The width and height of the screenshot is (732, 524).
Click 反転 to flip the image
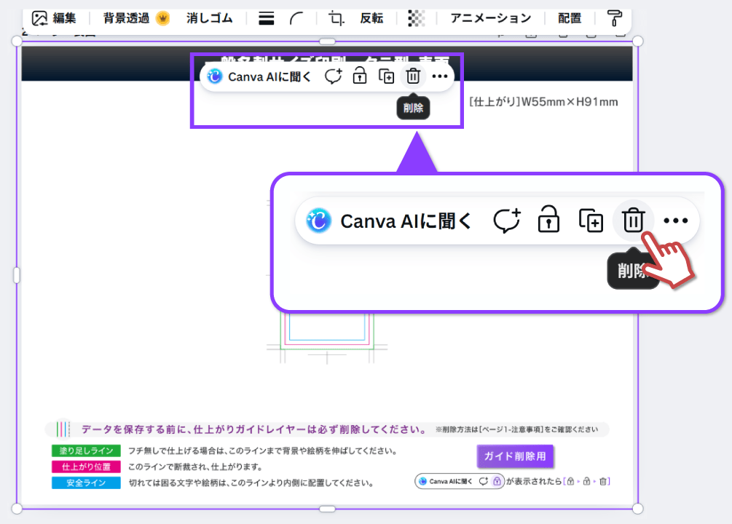point(371,18)
